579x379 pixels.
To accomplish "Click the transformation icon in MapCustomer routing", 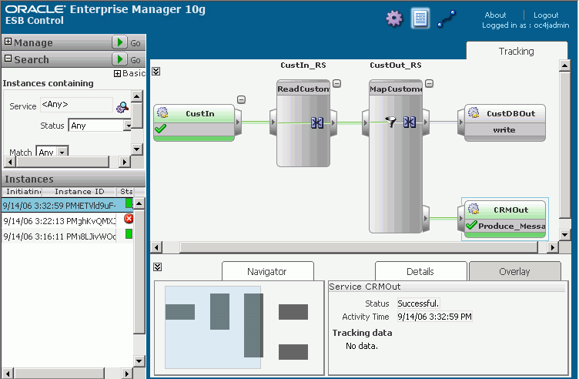I will [x=409, y=122].
